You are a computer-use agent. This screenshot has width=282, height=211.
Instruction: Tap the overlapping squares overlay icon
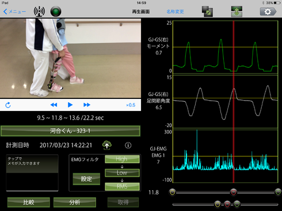click(x=207, y=11)
